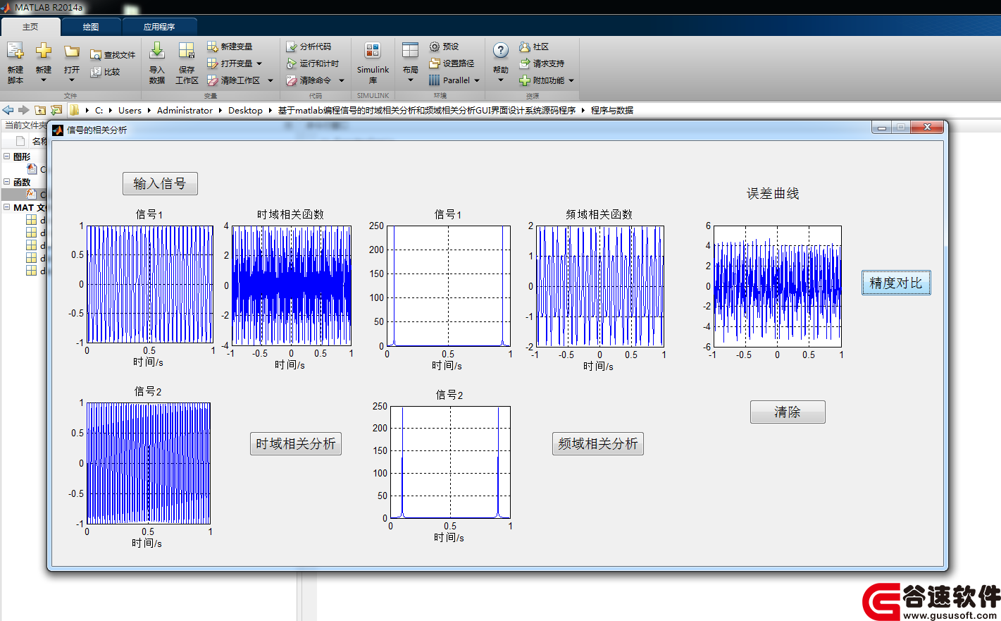Click the browse for folder icon
This screenshot has width=1001, height=621.
pyautogui.click(x=56, y=110)
